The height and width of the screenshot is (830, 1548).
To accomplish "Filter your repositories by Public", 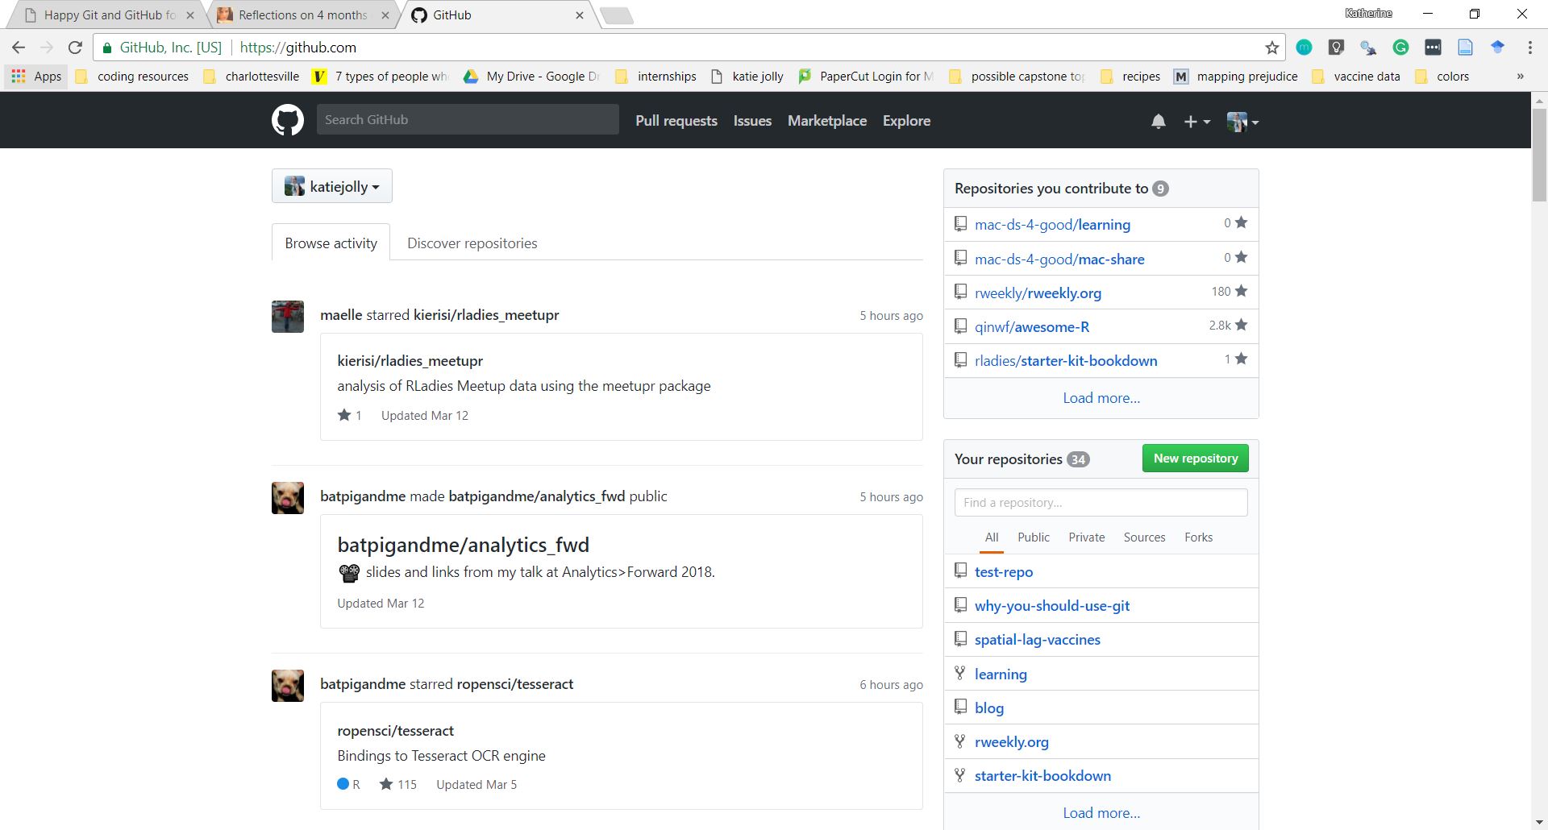I will tap(1034, 537).
